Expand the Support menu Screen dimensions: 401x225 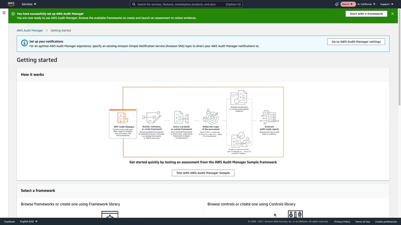tap(387, 4)
